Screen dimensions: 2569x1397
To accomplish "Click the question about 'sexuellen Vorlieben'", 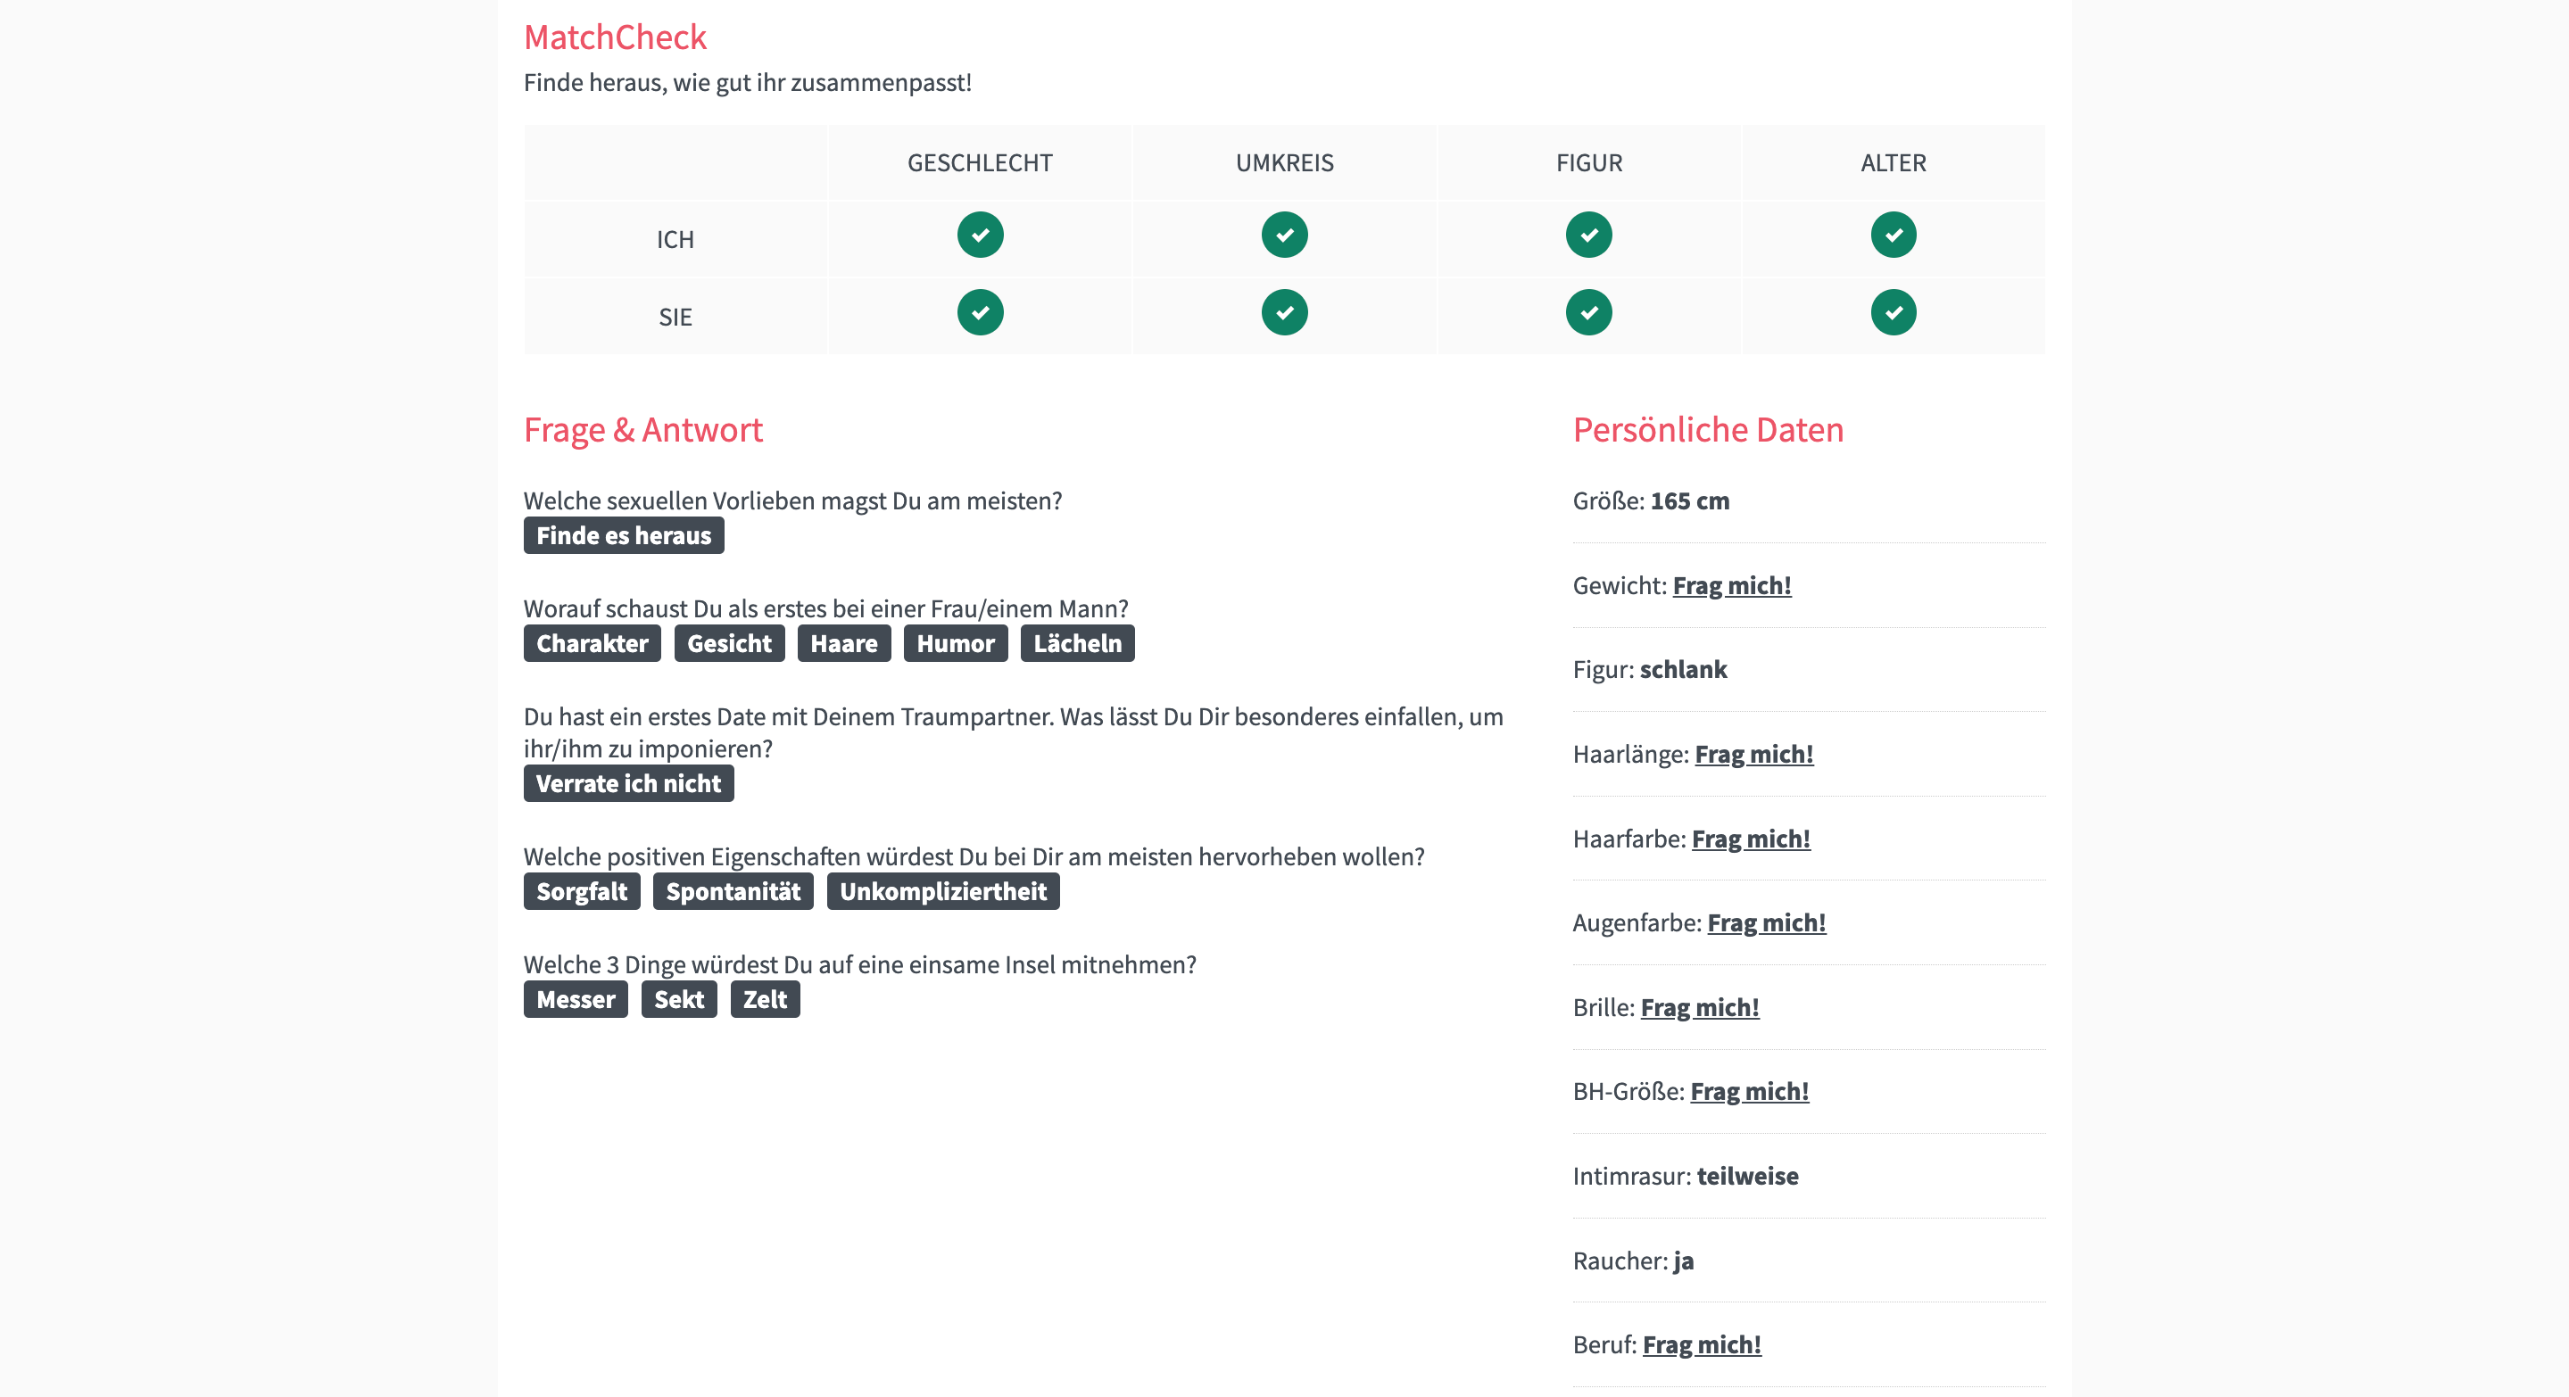I will [x=793, y=500].
